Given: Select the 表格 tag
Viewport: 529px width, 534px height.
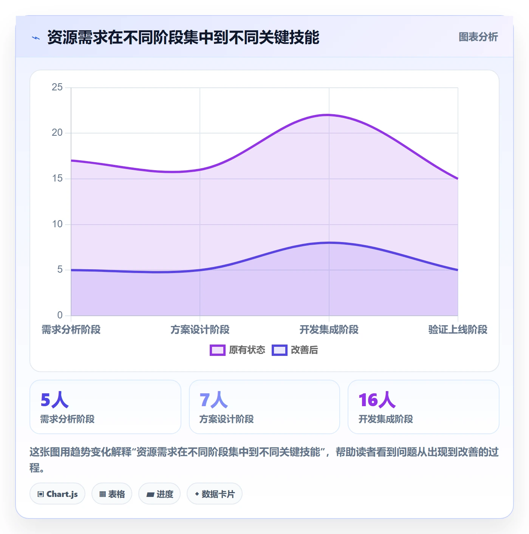Looking at the screenshot, I should [x=112, y=494].
